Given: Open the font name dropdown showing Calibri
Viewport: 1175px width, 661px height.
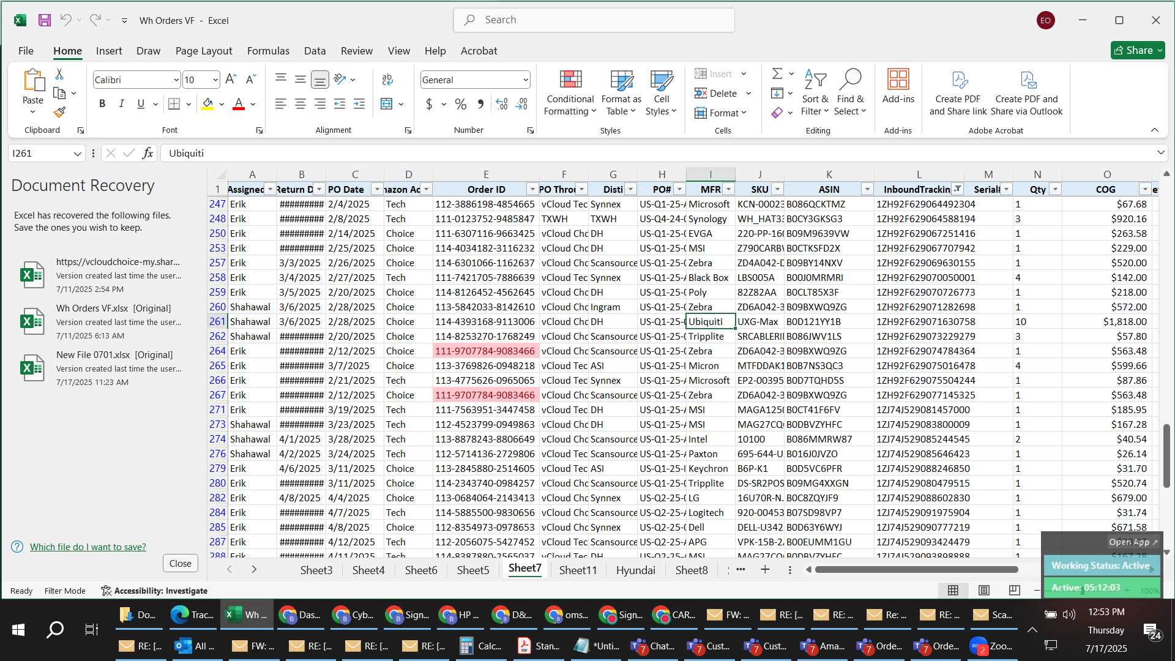Looking at the screenshot, I should (176, 80).
